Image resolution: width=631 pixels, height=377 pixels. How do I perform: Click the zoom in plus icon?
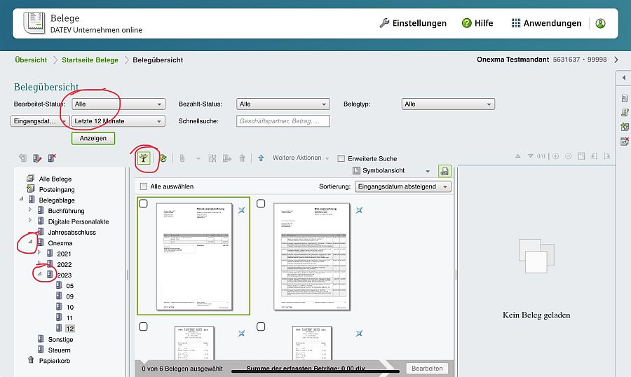556,156
